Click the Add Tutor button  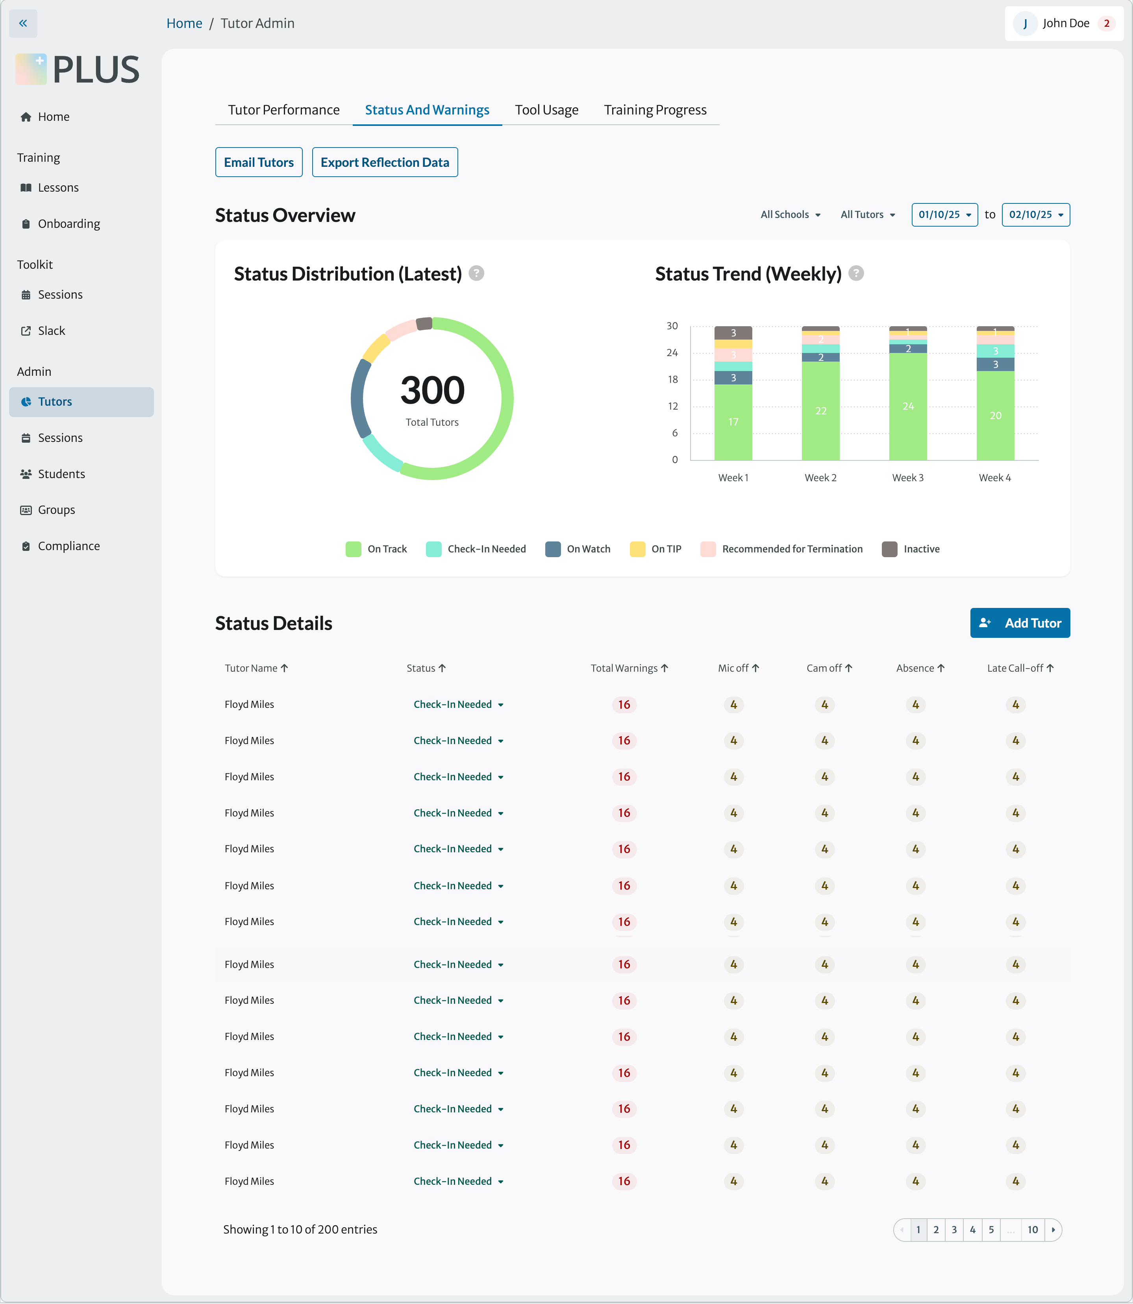pyautogui.click(x=1020, y=623)
